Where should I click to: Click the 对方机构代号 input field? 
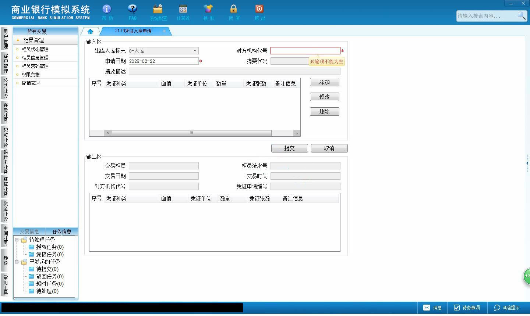pos(305,51)
